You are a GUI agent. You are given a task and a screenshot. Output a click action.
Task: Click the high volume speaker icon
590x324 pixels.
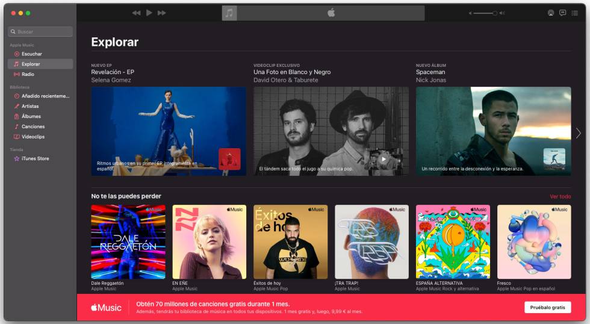tap(502, 13)
